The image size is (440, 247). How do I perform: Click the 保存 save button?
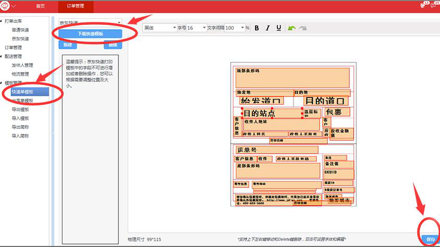pyautogui.click(x=430, y=239)
